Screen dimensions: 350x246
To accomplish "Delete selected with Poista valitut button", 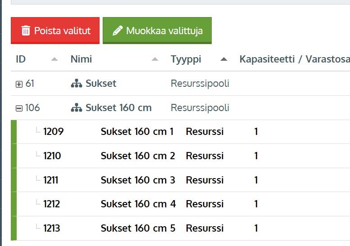I will tap(55, 31).
